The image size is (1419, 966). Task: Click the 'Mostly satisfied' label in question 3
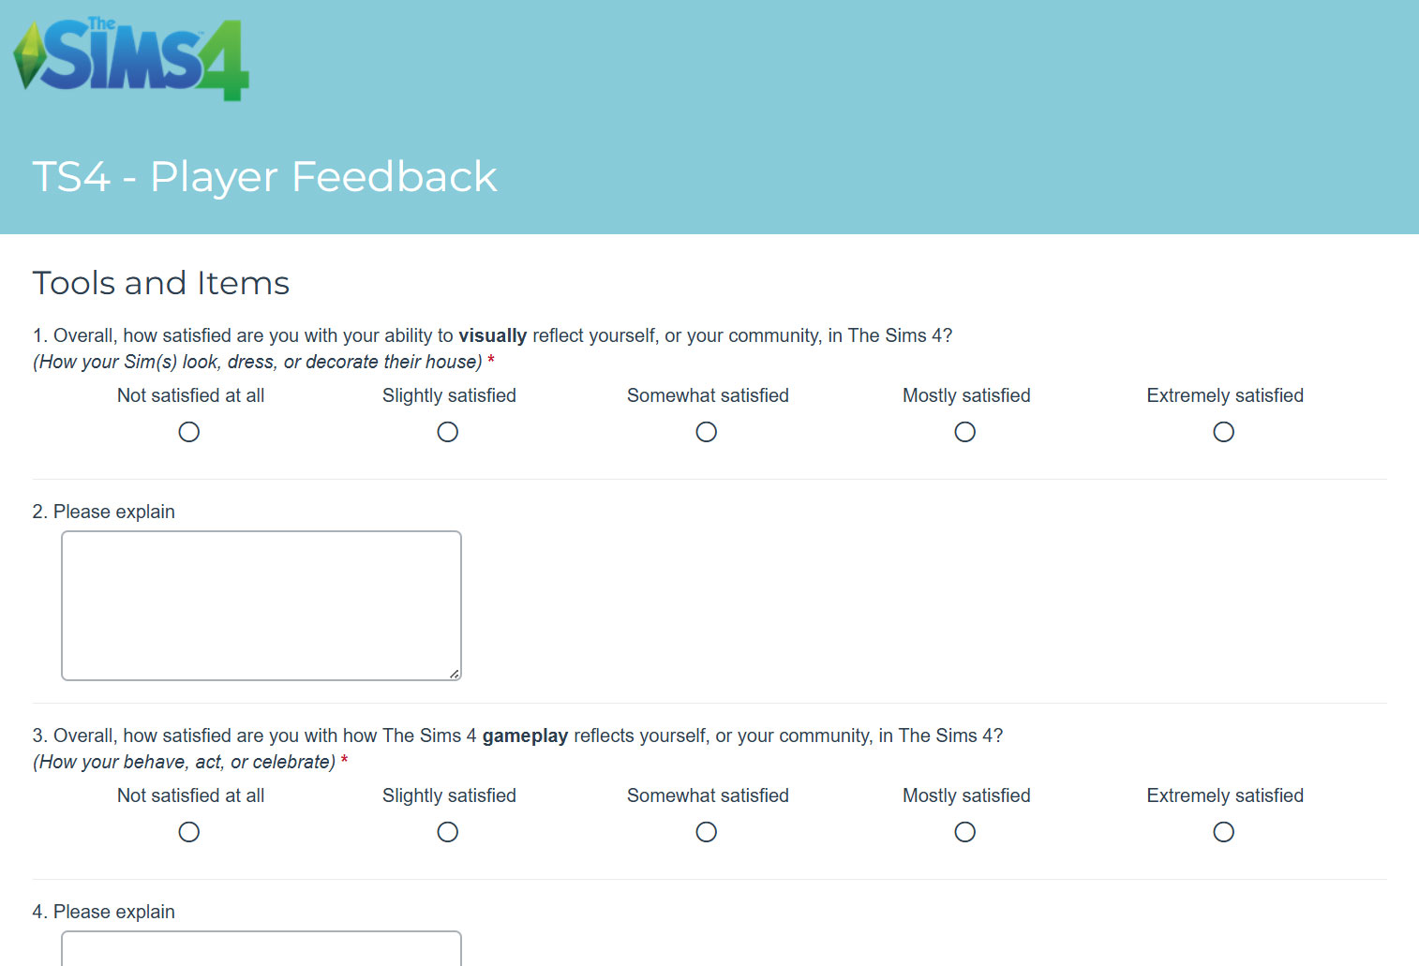click(966, 795)
